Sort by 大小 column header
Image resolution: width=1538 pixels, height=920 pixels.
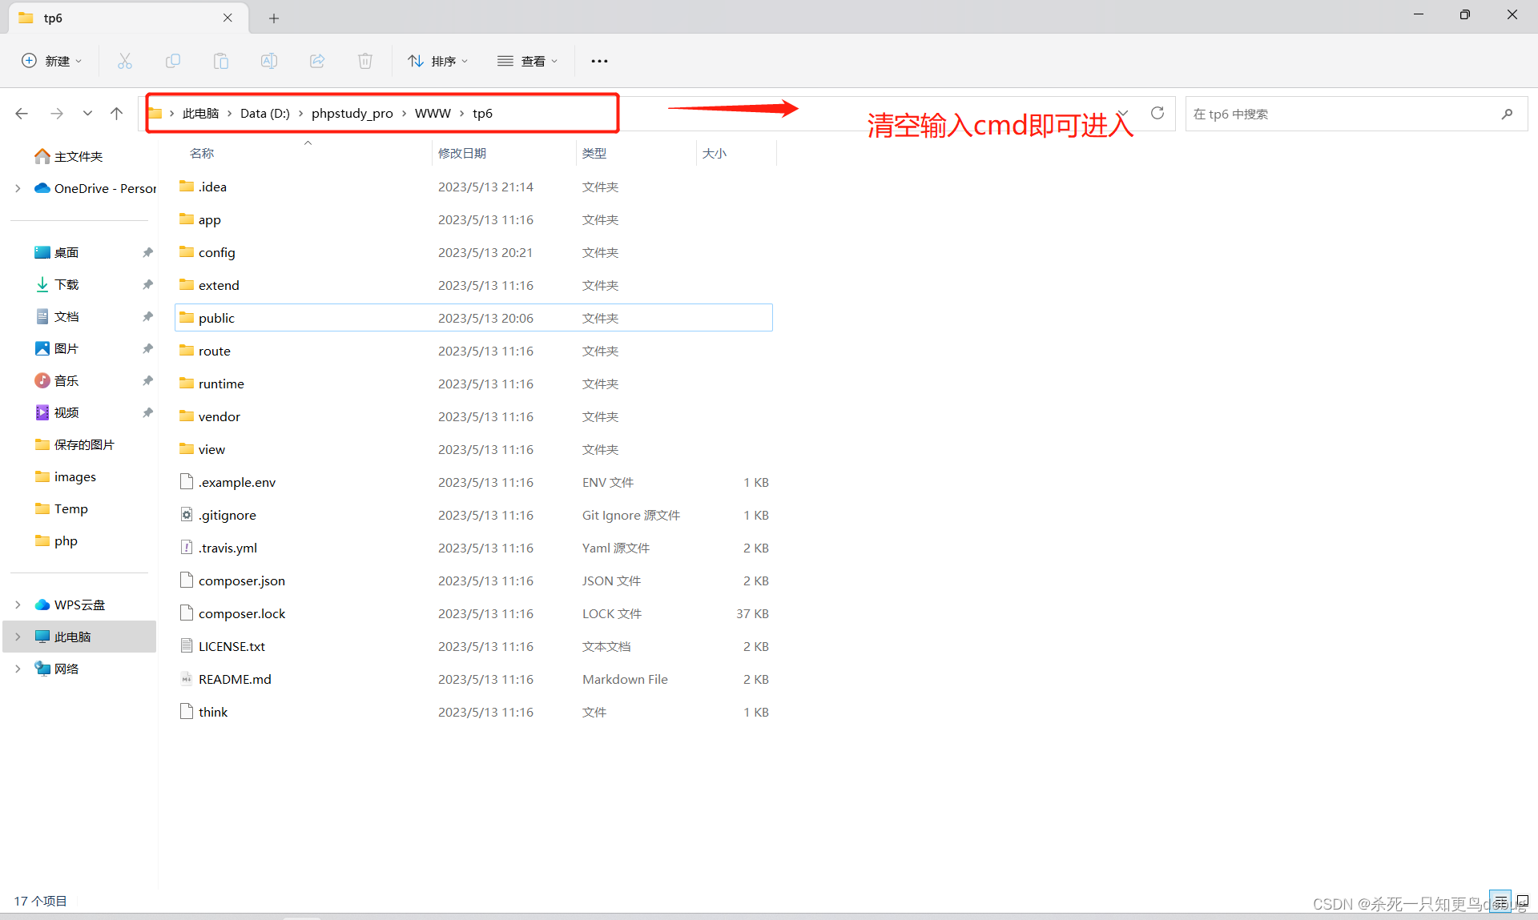coord(715,153)
